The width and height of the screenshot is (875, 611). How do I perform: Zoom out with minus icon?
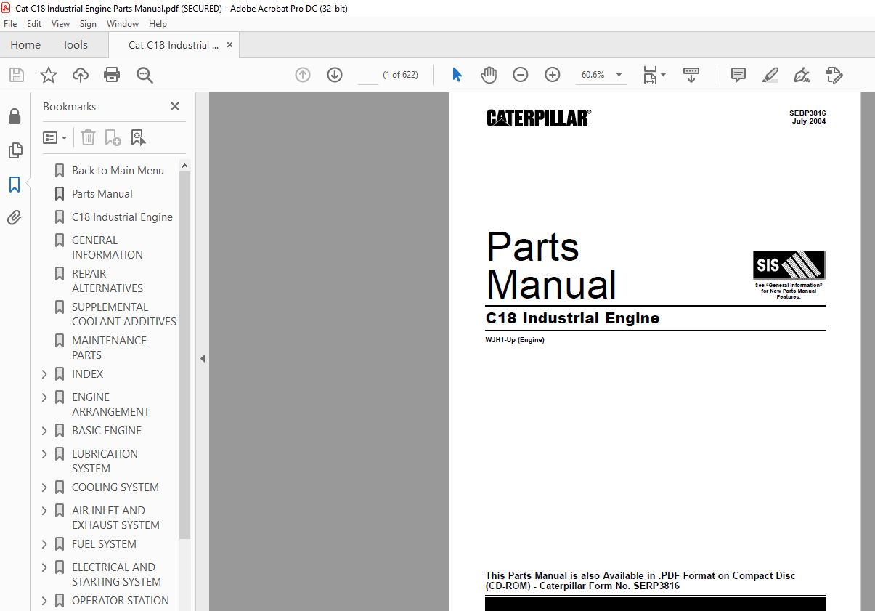pos(521,75)
